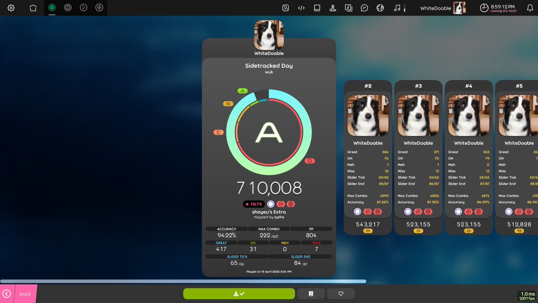Click Hidden mod icon on card #4
The image size is (538, 303).
(479, 212)
